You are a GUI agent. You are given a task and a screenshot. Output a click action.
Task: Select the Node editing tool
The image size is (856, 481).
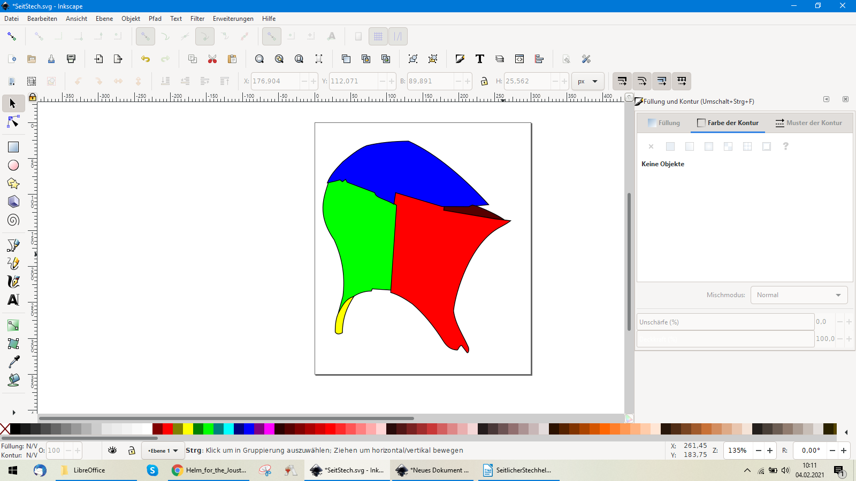tap(13, 122)
